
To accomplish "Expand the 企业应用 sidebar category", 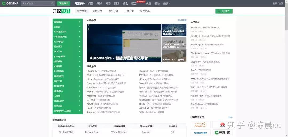I will click(67, 66).
